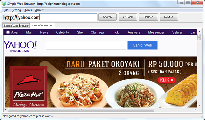This screenshot has height=120, width=205.
Task: Click the horizontal scrollbar left arrow
Action: pos(5,109)
